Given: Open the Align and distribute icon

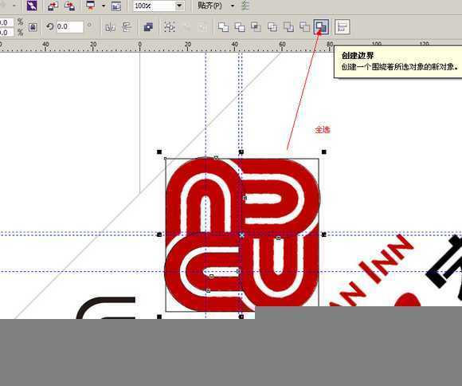Looking at the screenshot, I should tap(343, 27).
